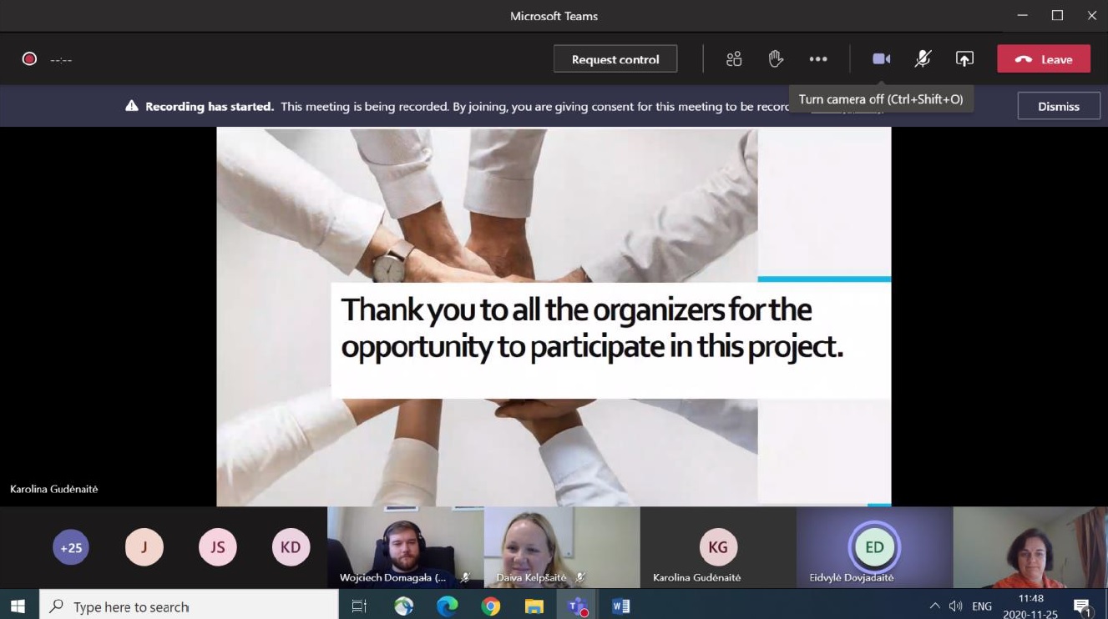Open the More actions ellipsis menu
This screenshot has width=1108, height=619.
(818, 59)
